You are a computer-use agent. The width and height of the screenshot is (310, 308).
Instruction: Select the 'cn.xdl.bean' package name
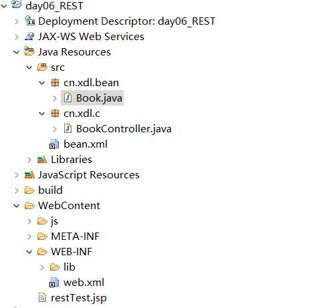[x=92, y=83]
